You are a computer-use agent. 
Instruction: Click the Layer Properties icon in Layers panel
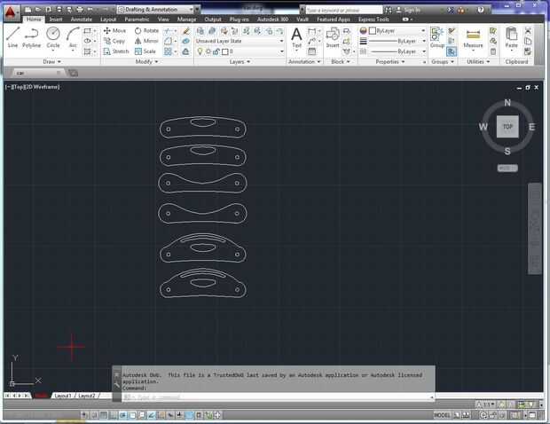[x=200, y=31]
